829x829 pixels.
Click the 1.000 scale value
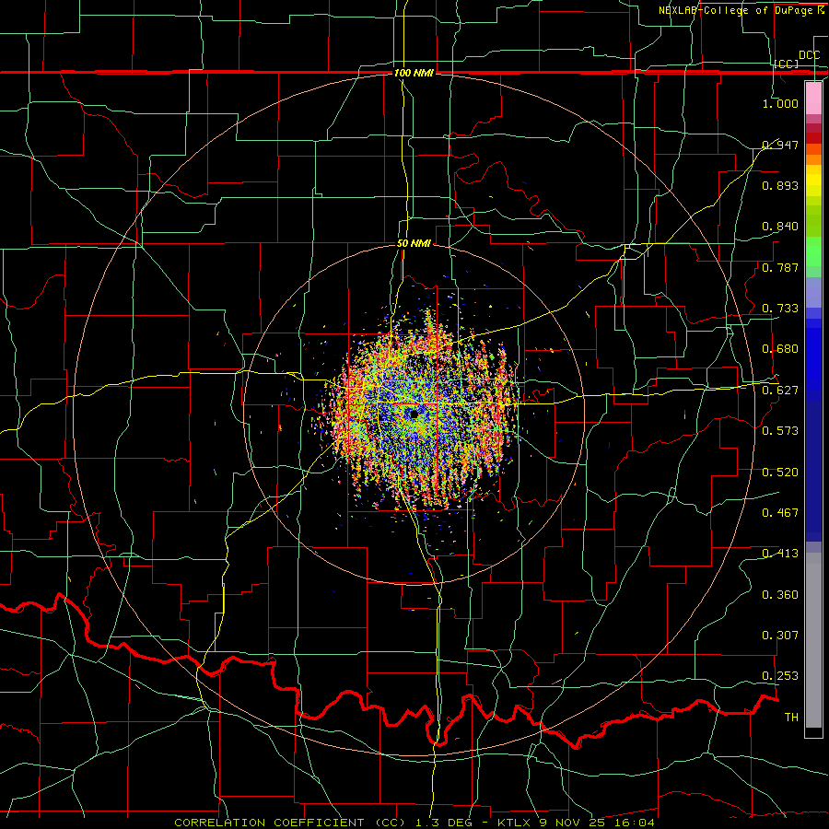780,103
